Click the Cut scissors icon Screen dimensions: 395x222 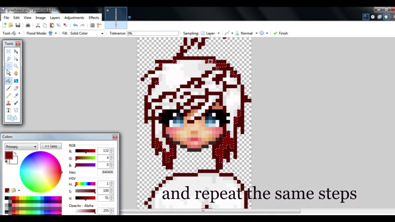click(38, 25)
